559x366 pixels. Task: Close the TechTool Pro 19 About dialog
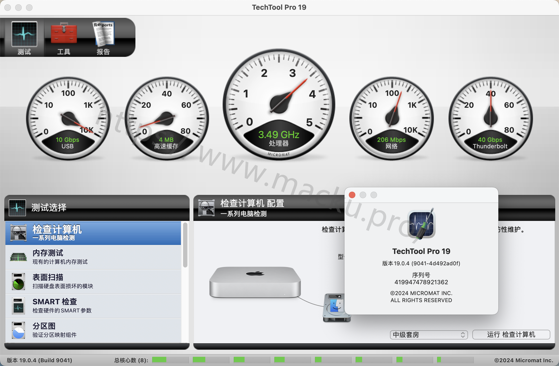(352, 195)
